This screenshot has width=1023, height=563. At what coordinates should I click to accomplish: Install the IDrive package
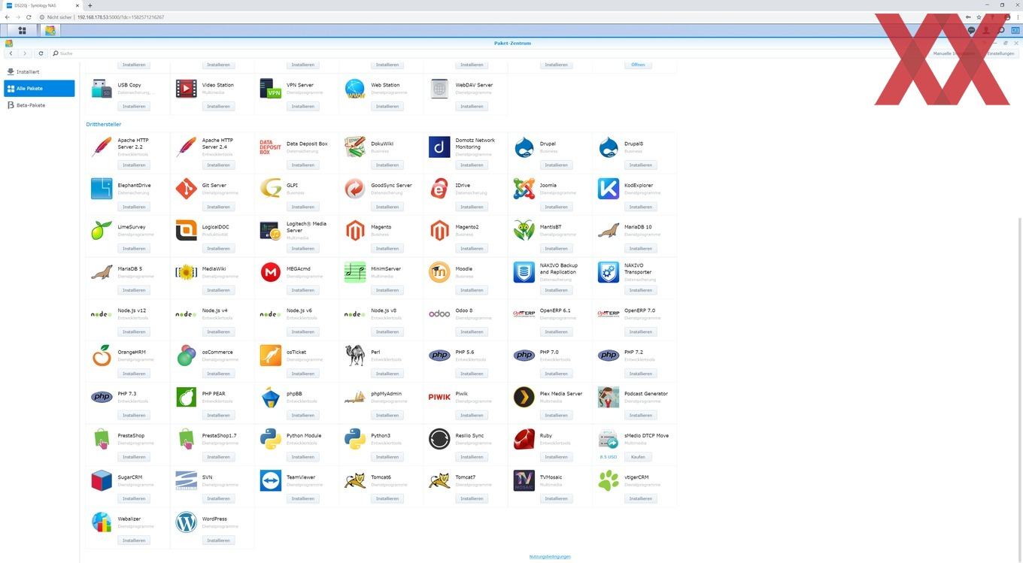pyautogui.click(x=472, y=207)
